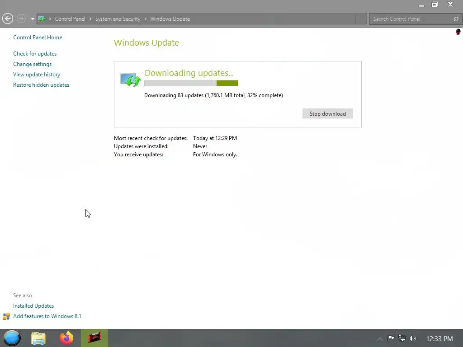Viewport: 463px width, 347px height.
Task: Click the 'Never' installed value
Action: click(200, 146)
